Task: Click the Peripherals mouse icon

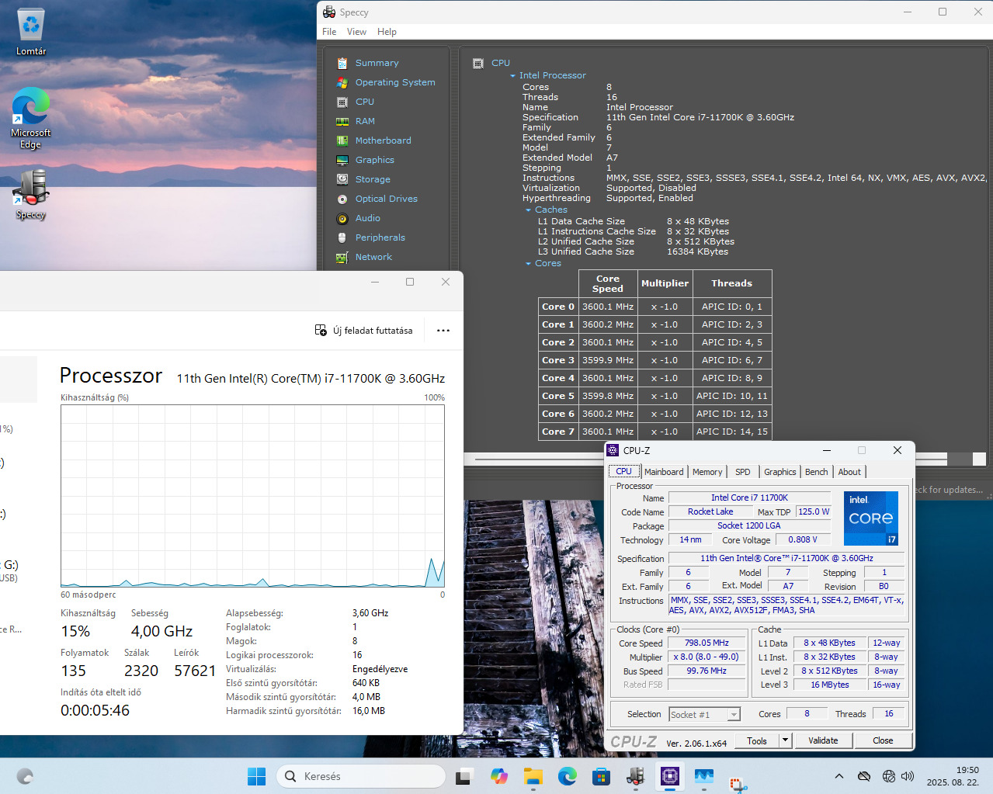Action: coord(342,238)
